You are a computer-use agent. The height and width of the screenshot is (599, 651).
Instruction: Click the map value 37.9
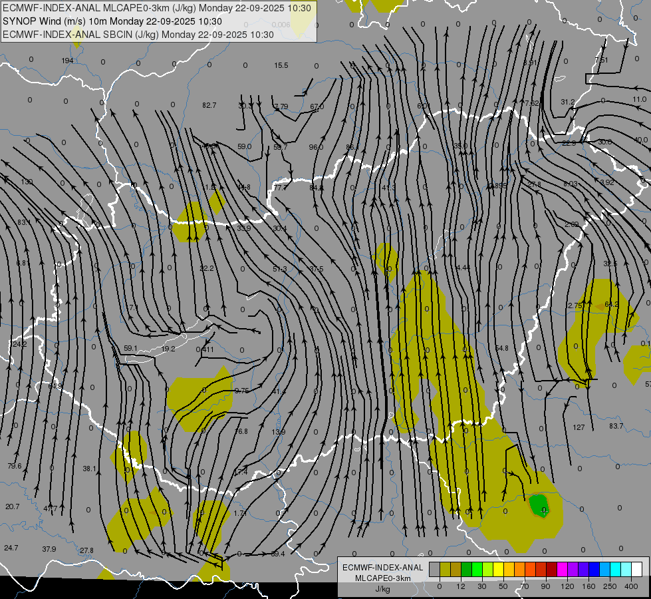[49, 549]
